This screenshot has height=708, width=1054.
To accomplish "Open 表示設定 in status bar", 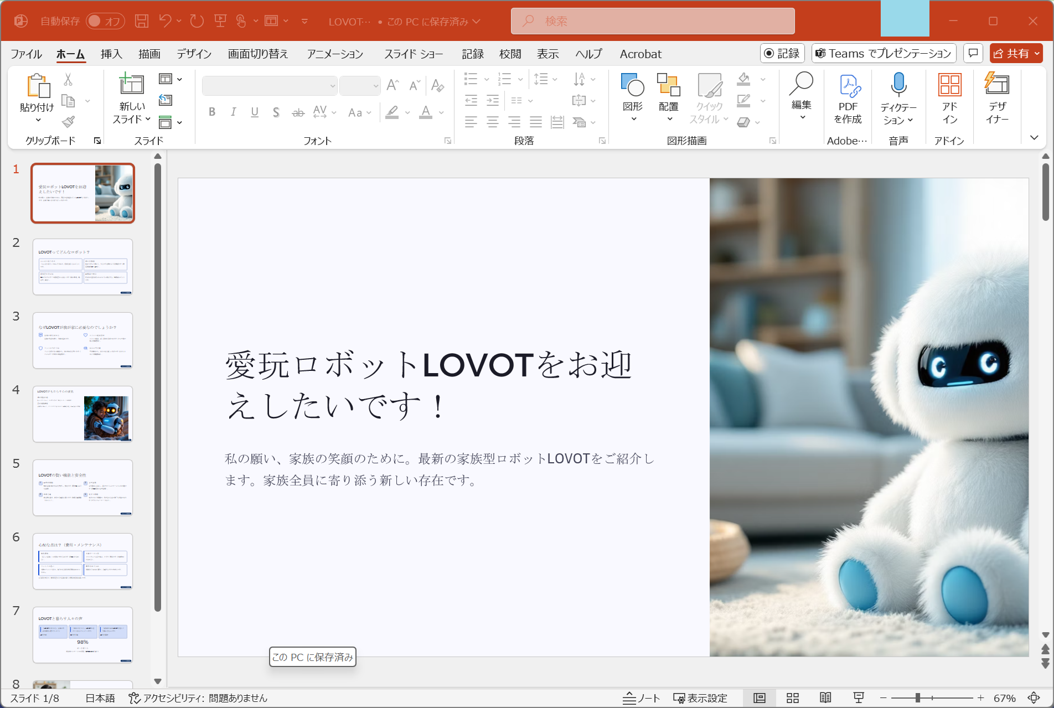I will tap(700, 698).
